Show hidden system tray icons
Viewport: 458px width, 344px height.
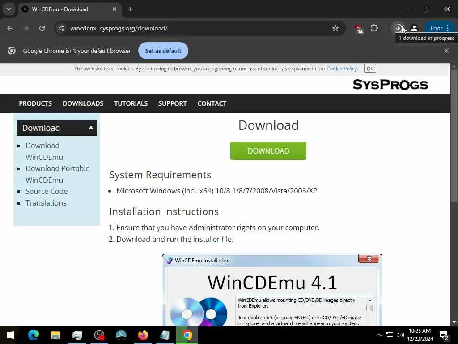pyautogui.click(x=378, y=335)
